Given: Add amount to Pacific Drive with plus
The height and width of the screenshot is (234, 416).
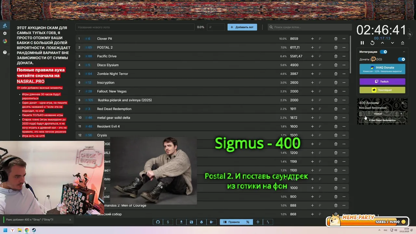Looking at the screenshot, I should (x=312, y=56).
